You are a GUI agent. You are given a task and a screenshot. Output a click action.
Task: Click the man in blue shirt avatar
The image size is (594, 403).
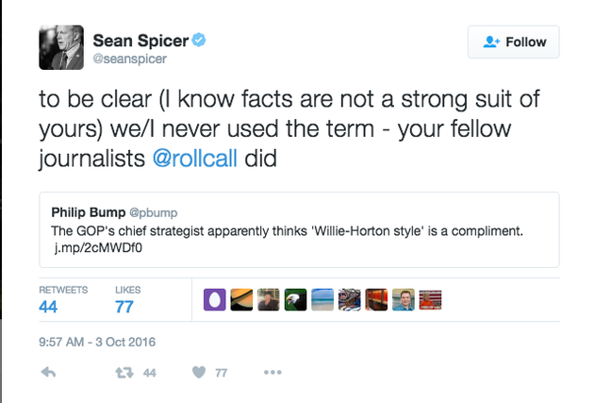click(x=404, y=300)
